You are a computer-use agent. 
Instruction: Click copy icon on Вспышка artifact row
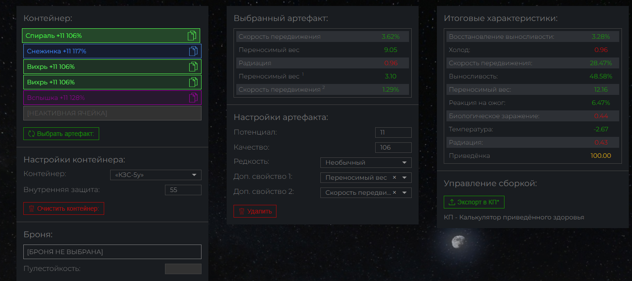point(193,98)
